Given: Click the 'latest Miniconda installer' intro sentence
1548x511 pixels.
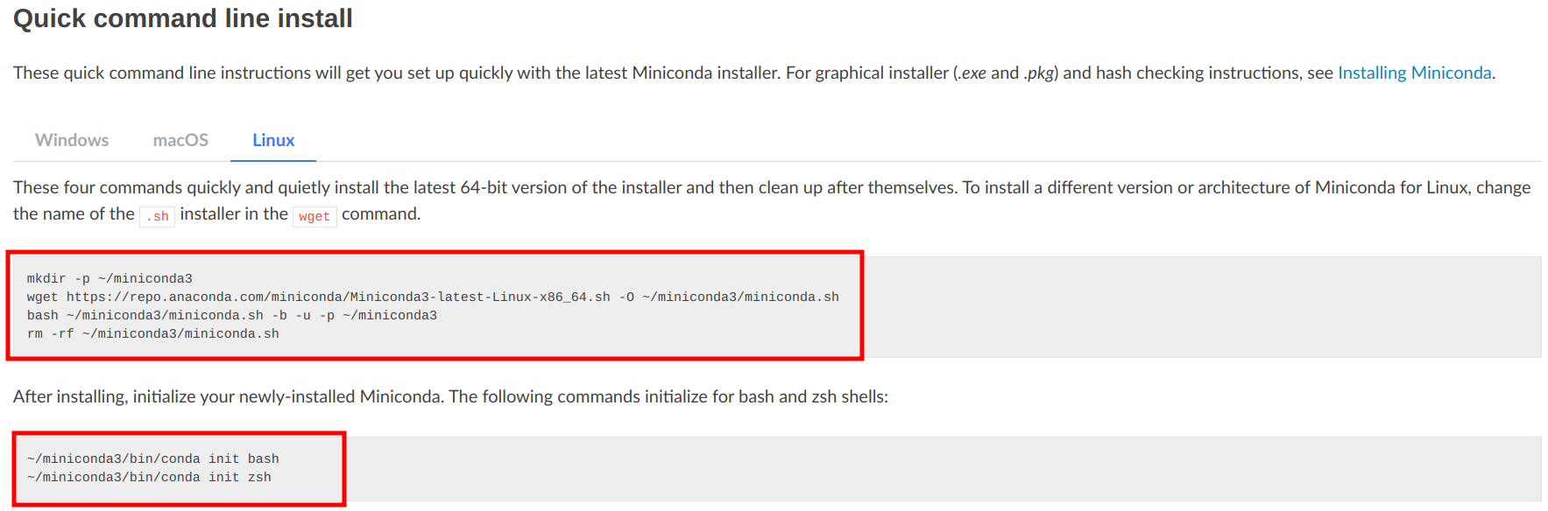Looking at the screenshot, I should [x=754, y=73].
